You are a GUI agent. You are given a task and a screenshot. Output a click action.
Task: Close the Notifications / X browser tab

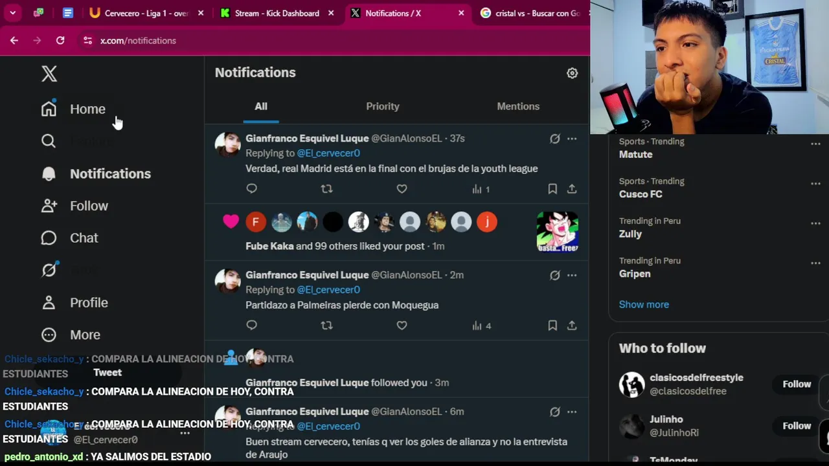(461, 13)
